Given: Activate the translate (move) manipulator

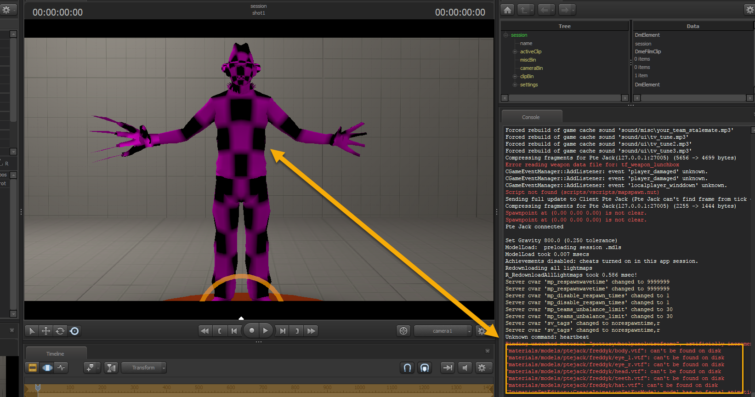Looking at the screenshot, I should 46,331.
